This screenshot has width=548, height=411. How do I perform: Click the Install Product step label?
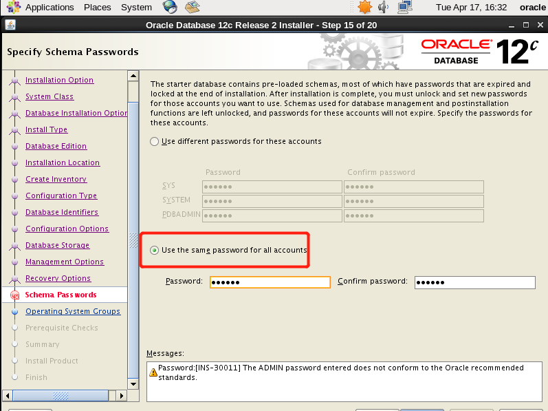[52, 361]
